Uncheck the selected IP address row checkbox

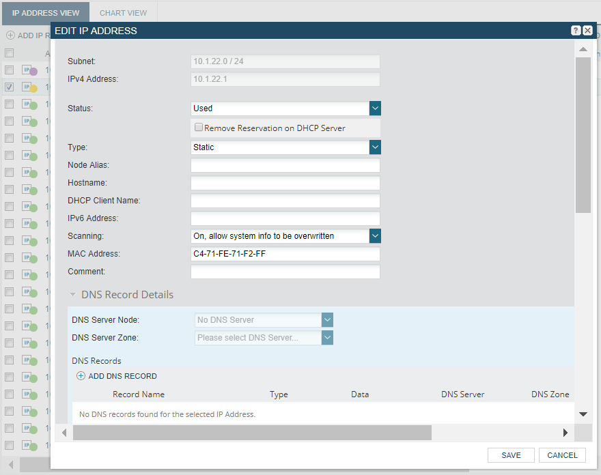click(10, 87)
